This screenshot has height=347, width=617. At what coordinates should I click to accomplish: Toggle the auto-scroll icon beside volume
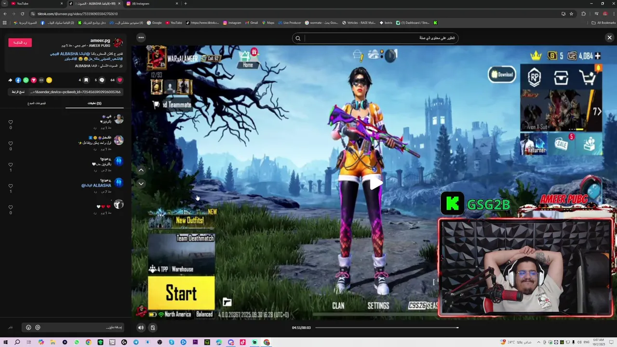tap(153, 328)
